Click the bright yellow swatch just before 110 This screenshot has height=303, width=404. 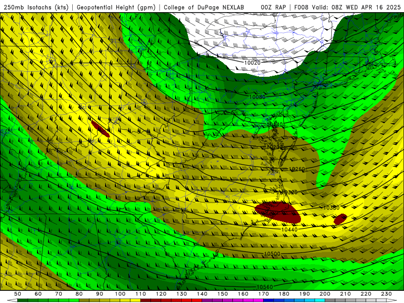[x=135, y=300]
